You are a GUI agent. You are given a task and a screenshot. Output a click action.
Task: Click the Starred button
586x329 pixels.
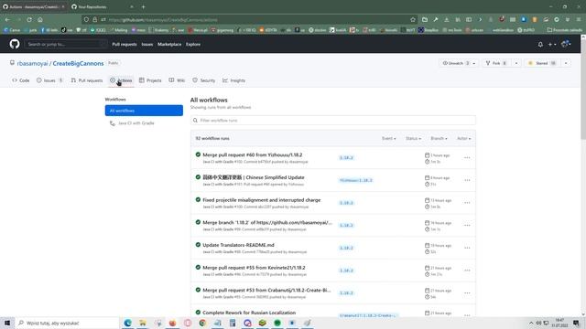click(542, 63)
